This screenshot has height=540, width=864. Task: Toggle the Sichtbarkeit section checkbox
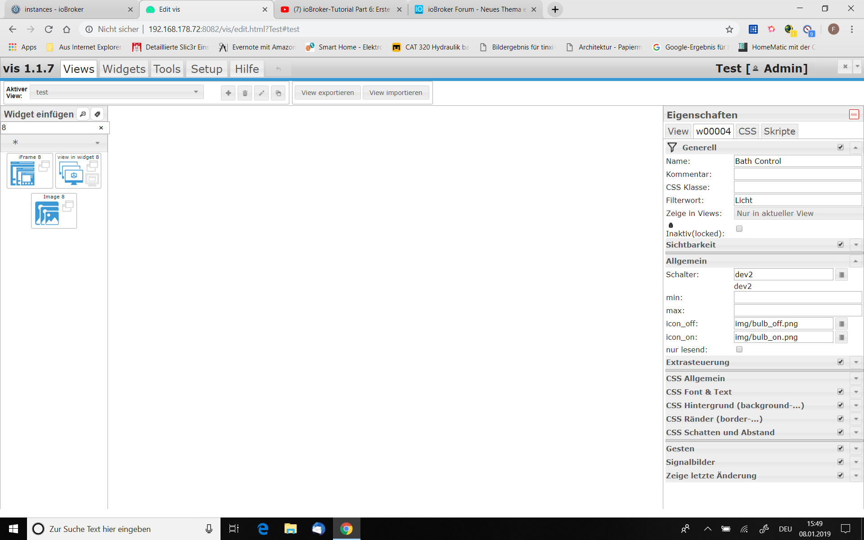coord(840,245)
